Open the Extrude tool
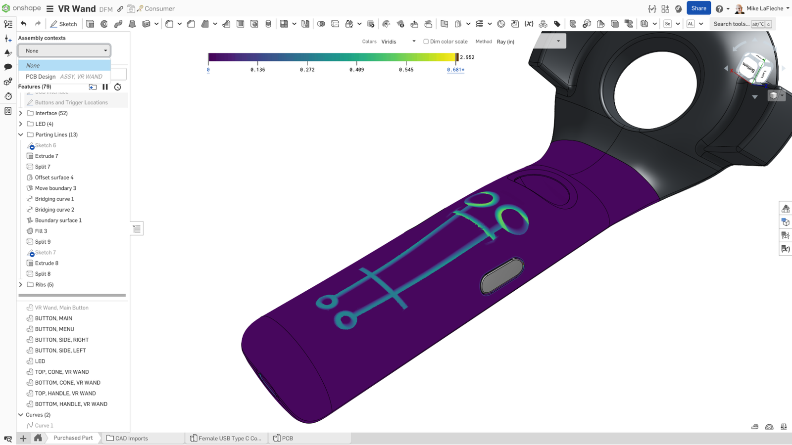 pos(90,24)
